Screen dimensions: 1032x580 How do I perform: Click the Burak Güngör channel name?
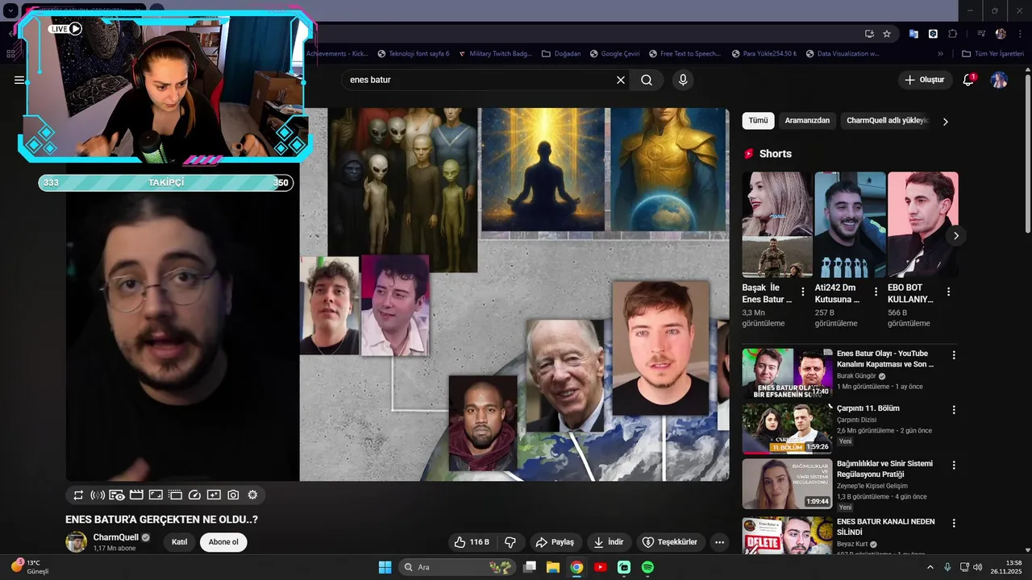tap(856, 375)
